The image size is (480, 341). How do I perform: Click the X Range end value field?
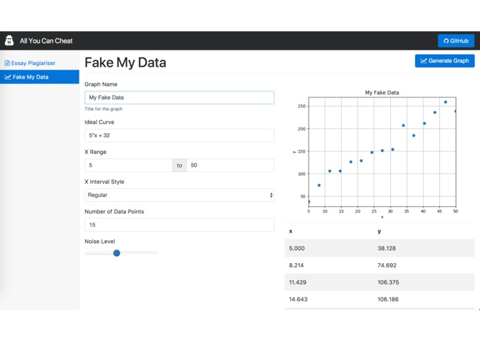(x=230, y=166)
